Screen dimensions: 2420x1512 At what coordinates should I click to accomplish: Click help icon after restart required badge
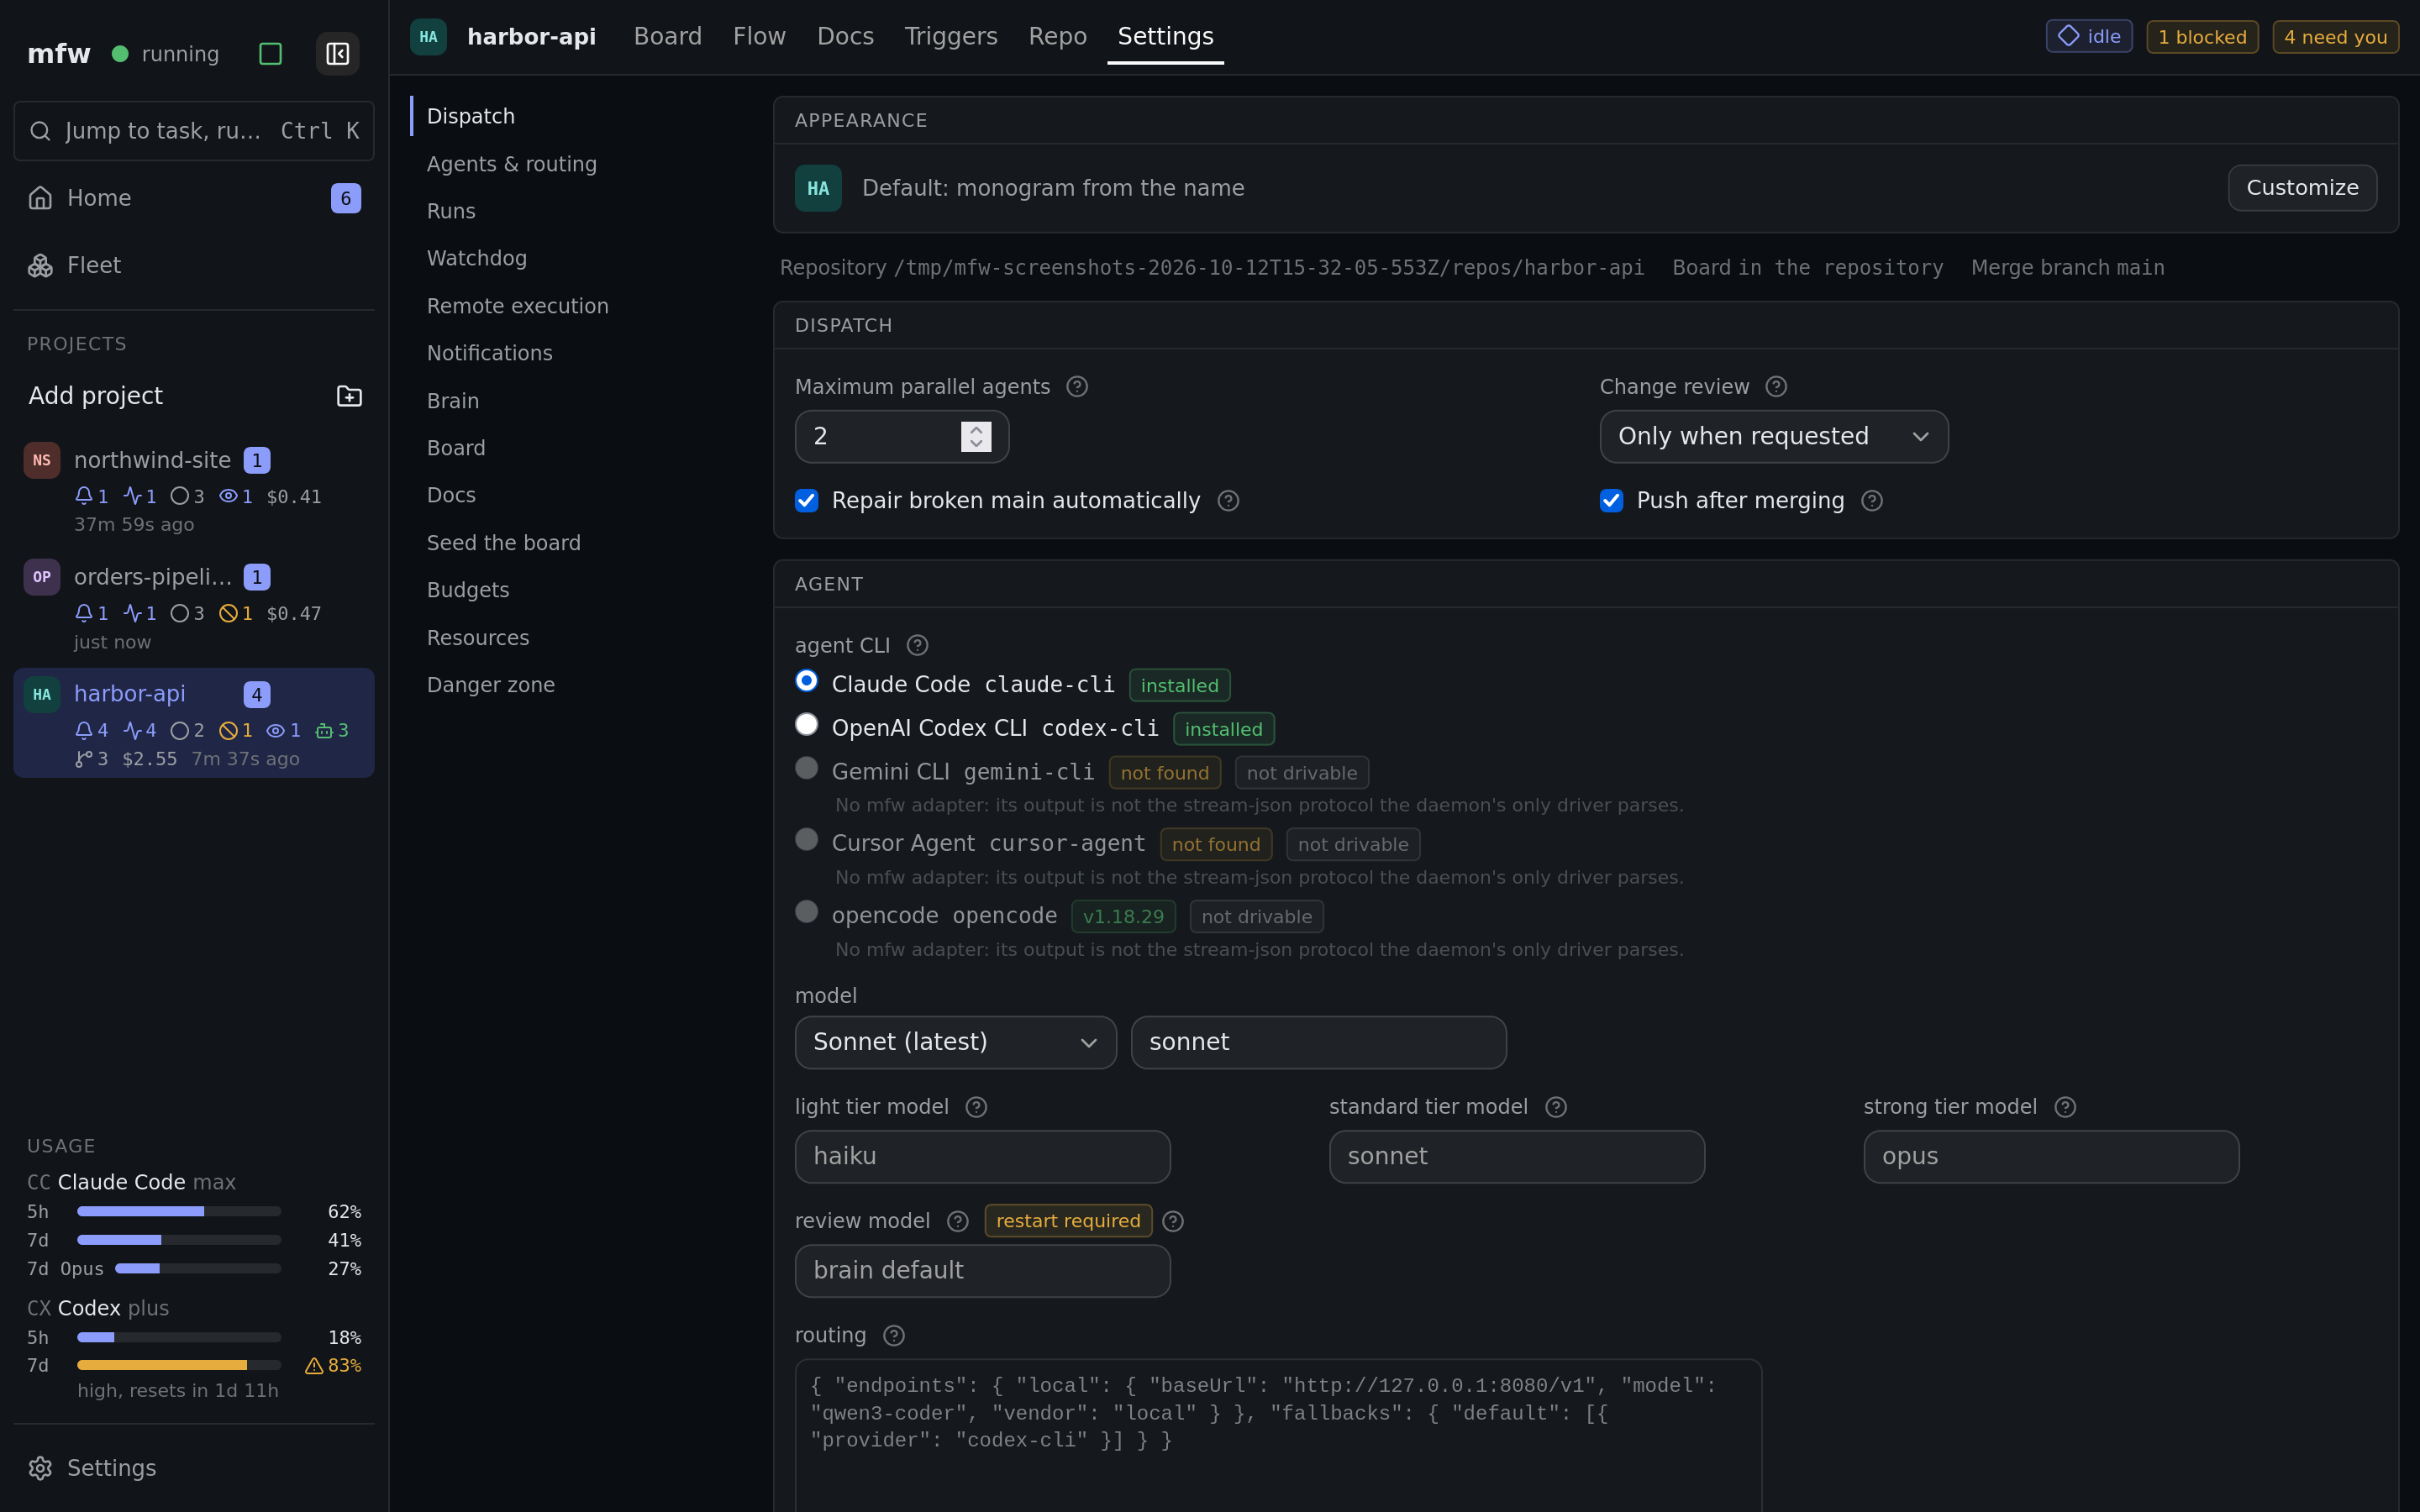[x=1173, y=1221]
